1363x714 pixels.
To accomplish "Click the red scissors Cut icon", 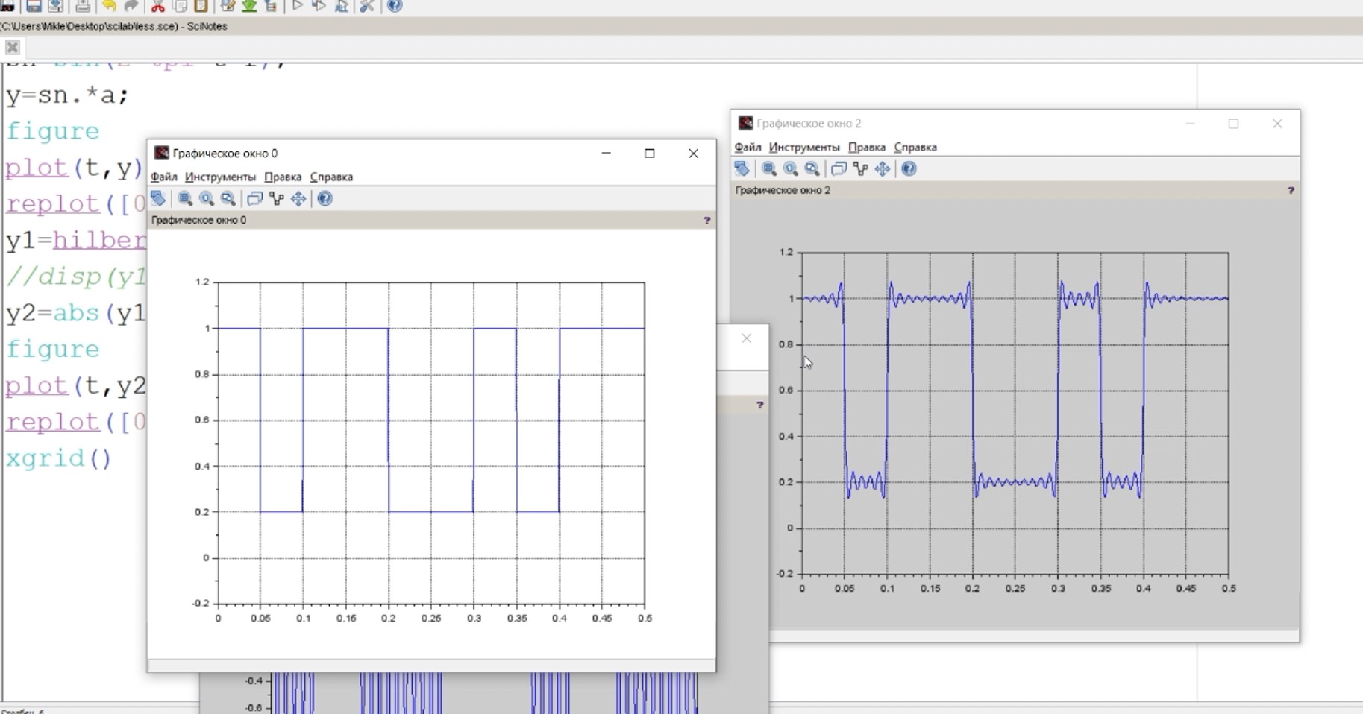I will [157, 6].
